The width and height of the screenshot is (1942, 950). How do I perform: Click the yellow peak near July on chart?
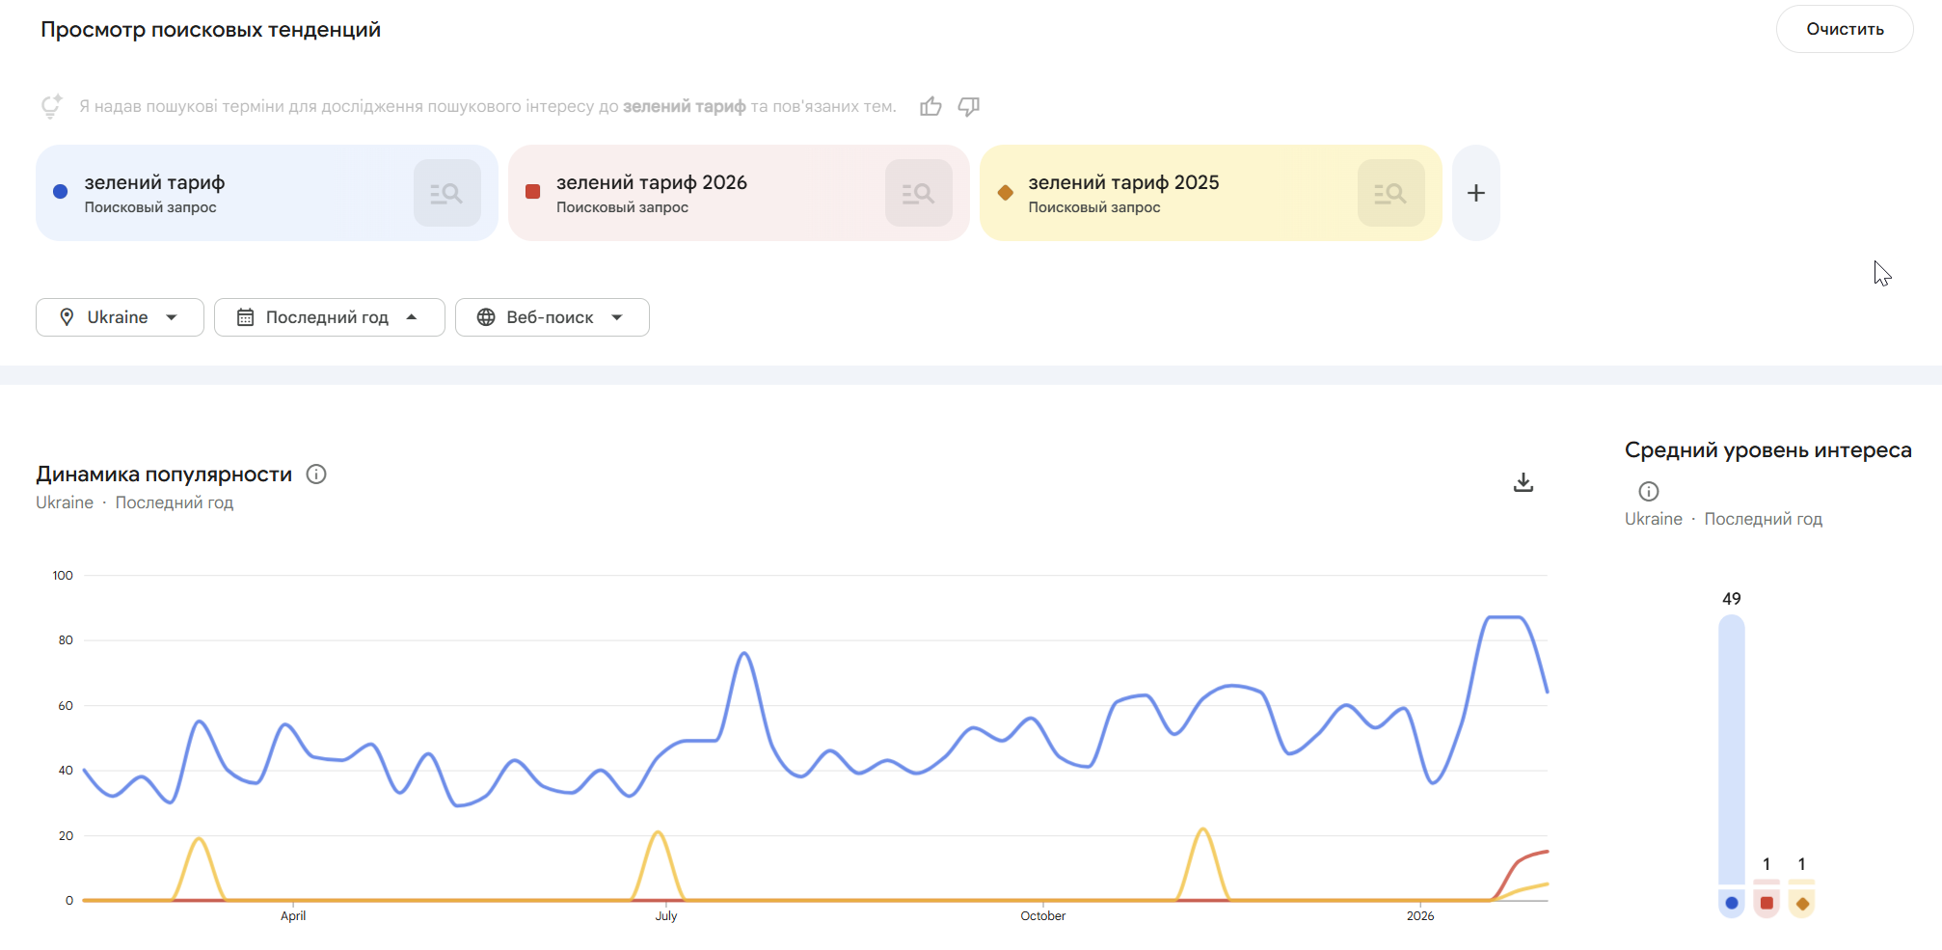(x=658, y=832)
